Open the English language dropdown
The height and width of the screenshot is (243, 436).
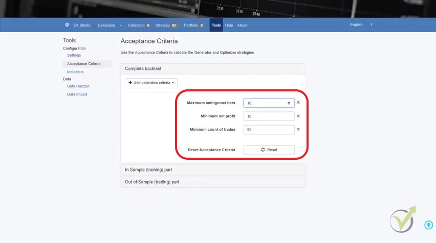[x=361, y=25]
